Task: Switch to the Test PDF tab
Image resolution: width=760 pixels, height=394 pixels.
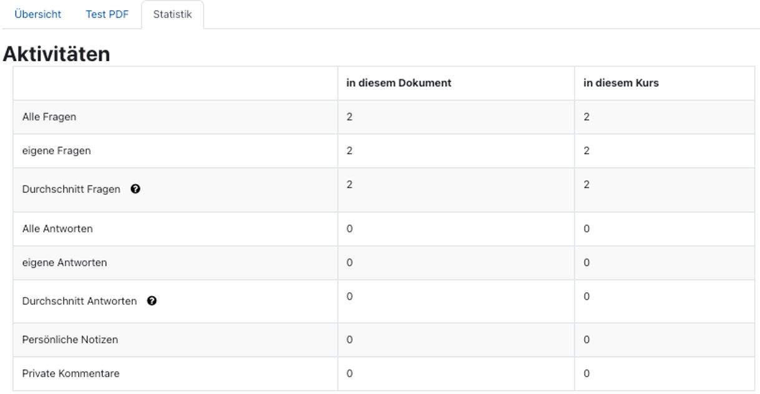Action: (x=107, y=14)
